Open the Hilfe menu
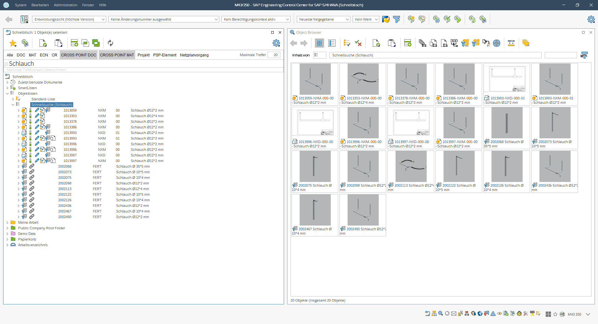Image resolution: width=598 pixels, height=324 pixels. tap(102, 5)
